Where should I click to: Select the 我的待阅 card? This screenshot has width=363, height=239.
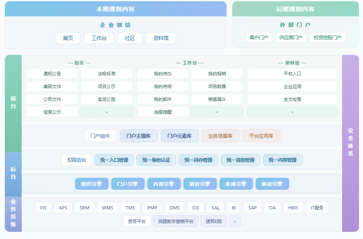[163, 86]
